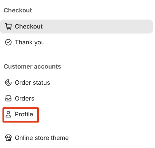Click the Customer accounts section heading

click(x=33, y=66)
